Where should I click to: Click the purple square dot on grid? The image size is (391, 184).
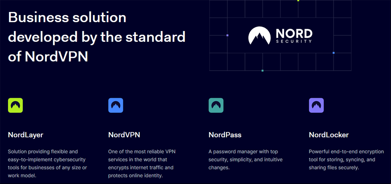click(228, 36)
